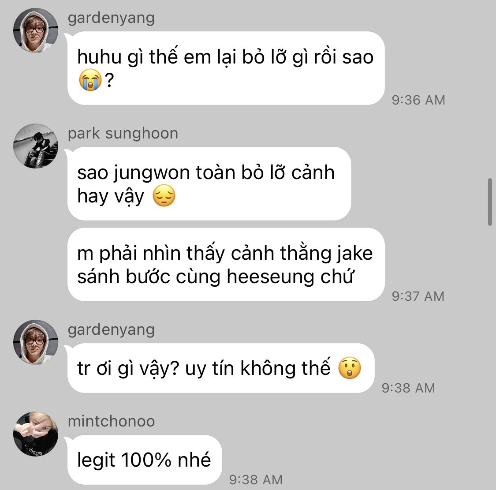Select the username 'mintchonoo'
496x490 pixels.
tap(112, 421)
